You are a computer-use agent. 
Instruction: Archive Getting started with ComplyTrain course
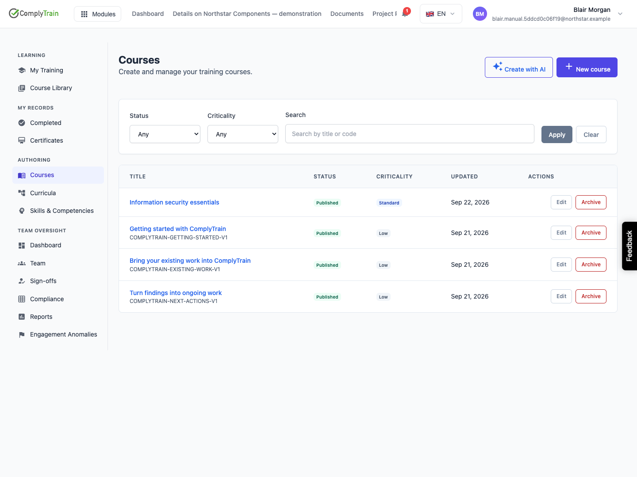pos(591,233)
